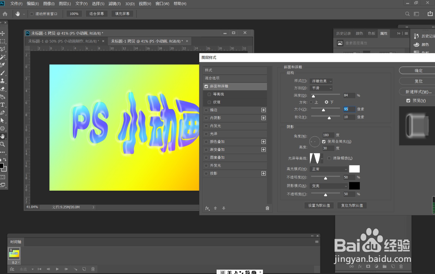Click the Home icon in the options bar
This screenshot has height=274, width=435.
tap(5, 14)
